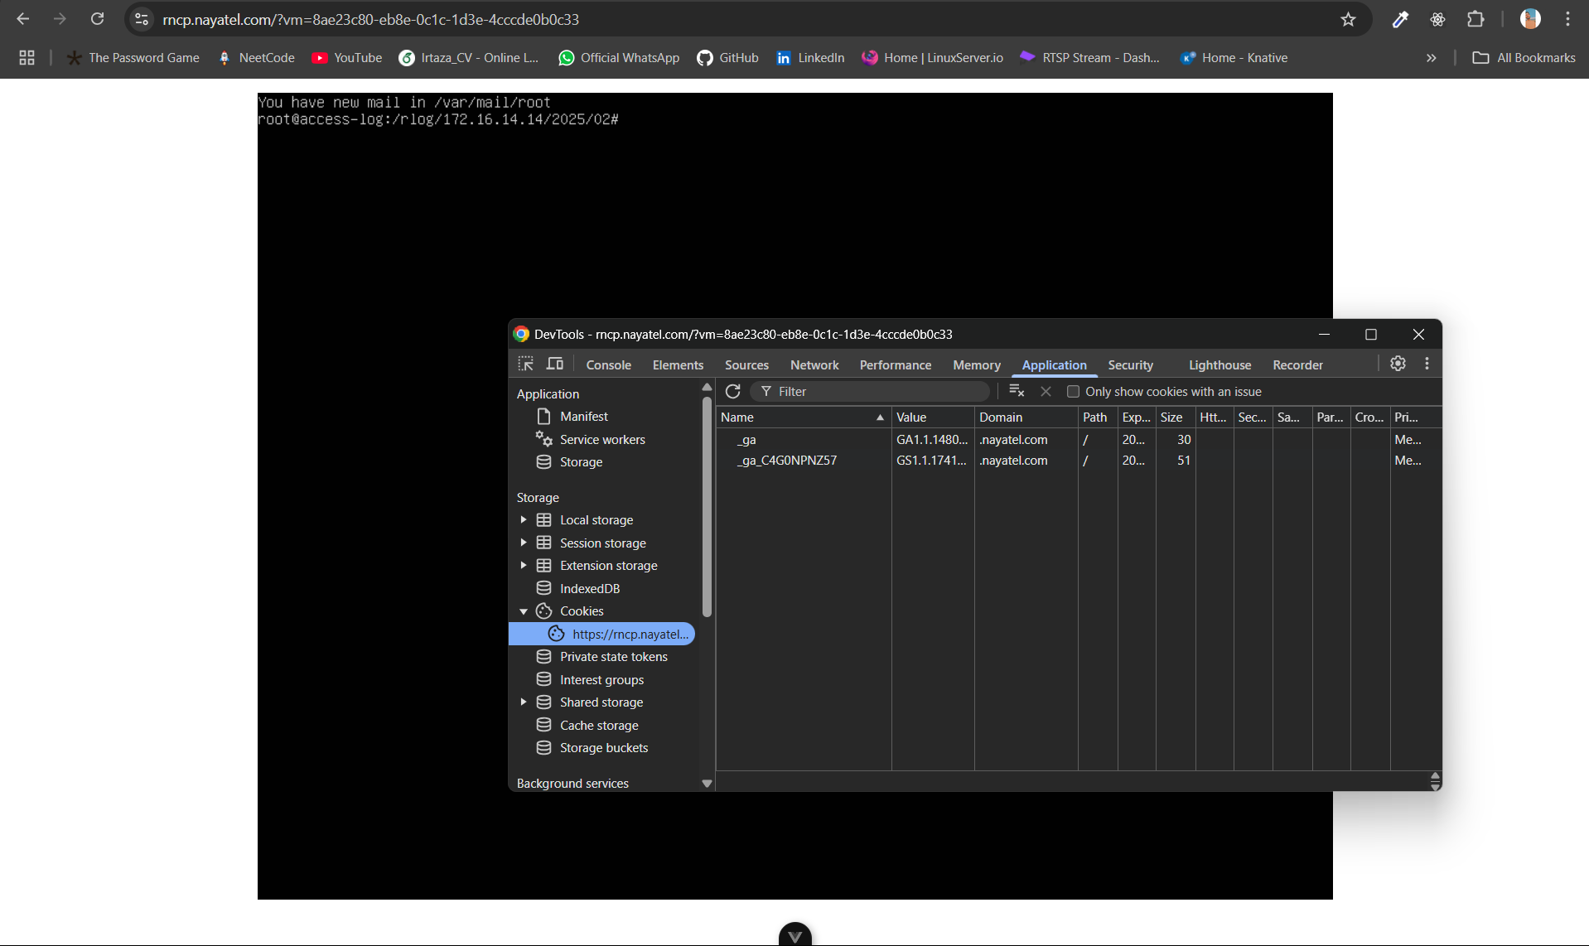Select Cache storage in the sidebar
The width and height of the screenshot is (1589, 946).
coord(599,725)
